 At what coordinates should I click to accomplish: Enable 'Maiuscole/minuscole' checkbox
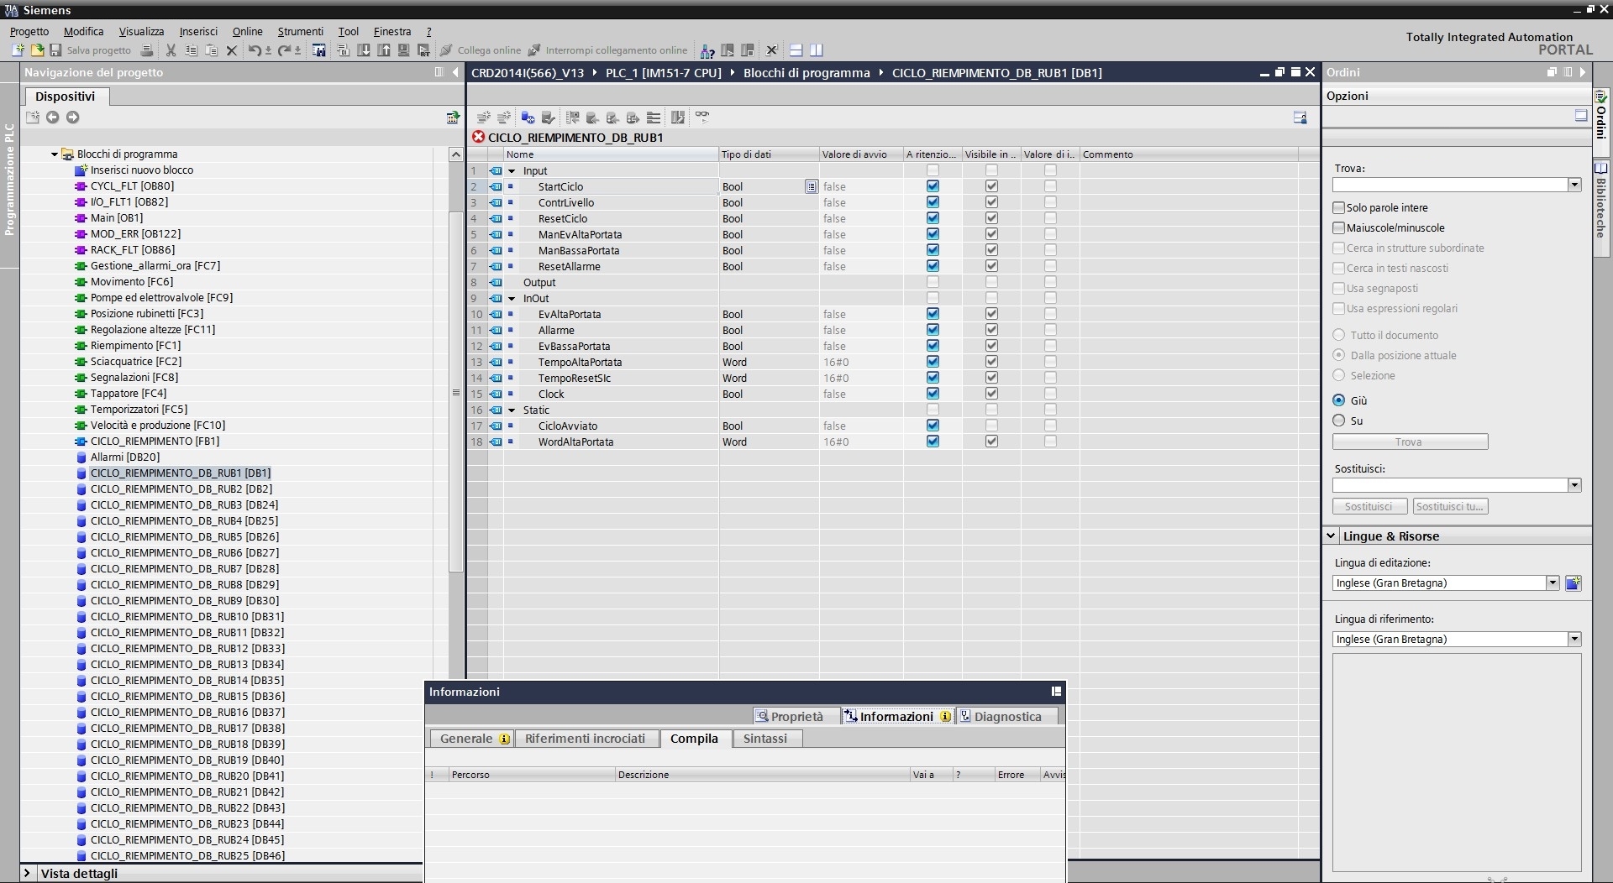pos(1339,227)
